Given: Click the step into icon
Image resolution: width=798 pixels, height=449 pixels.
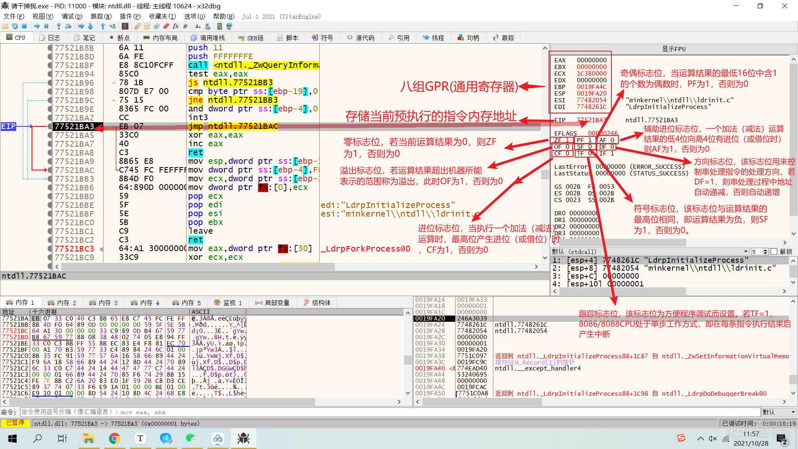Looking at the screenshot, I should click(59, 26).
